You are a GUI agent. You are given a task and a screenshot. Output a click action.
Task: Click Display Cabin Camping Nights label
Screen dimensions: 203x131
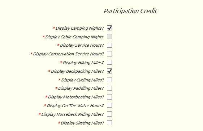click(x=74, y=37)
